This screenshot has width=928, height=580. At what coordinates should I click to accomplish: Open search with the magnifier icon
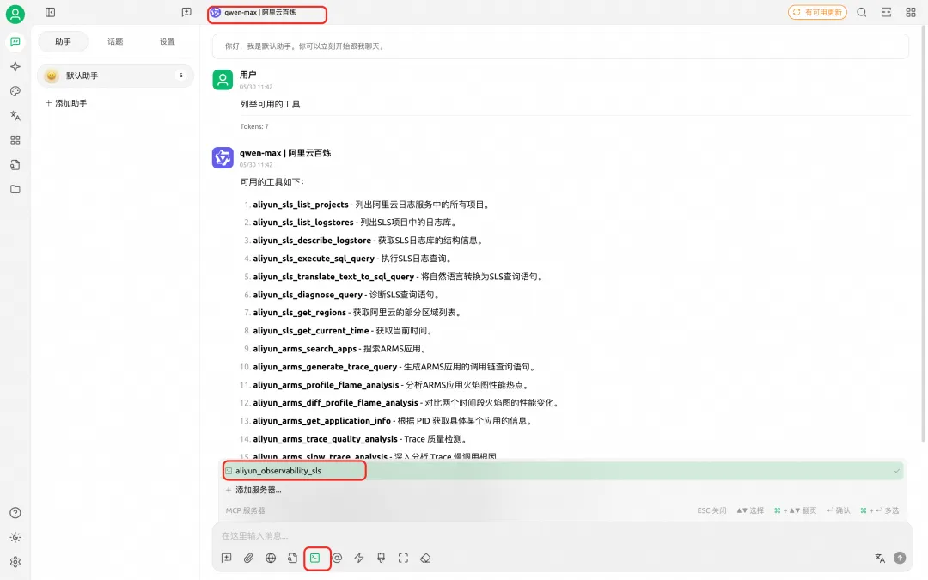(862, 13)
